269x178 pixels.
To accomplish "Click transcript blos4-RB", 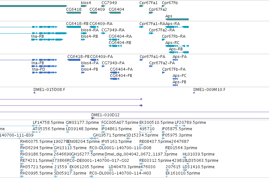I will pyautogui.click(x=89, y=36).
